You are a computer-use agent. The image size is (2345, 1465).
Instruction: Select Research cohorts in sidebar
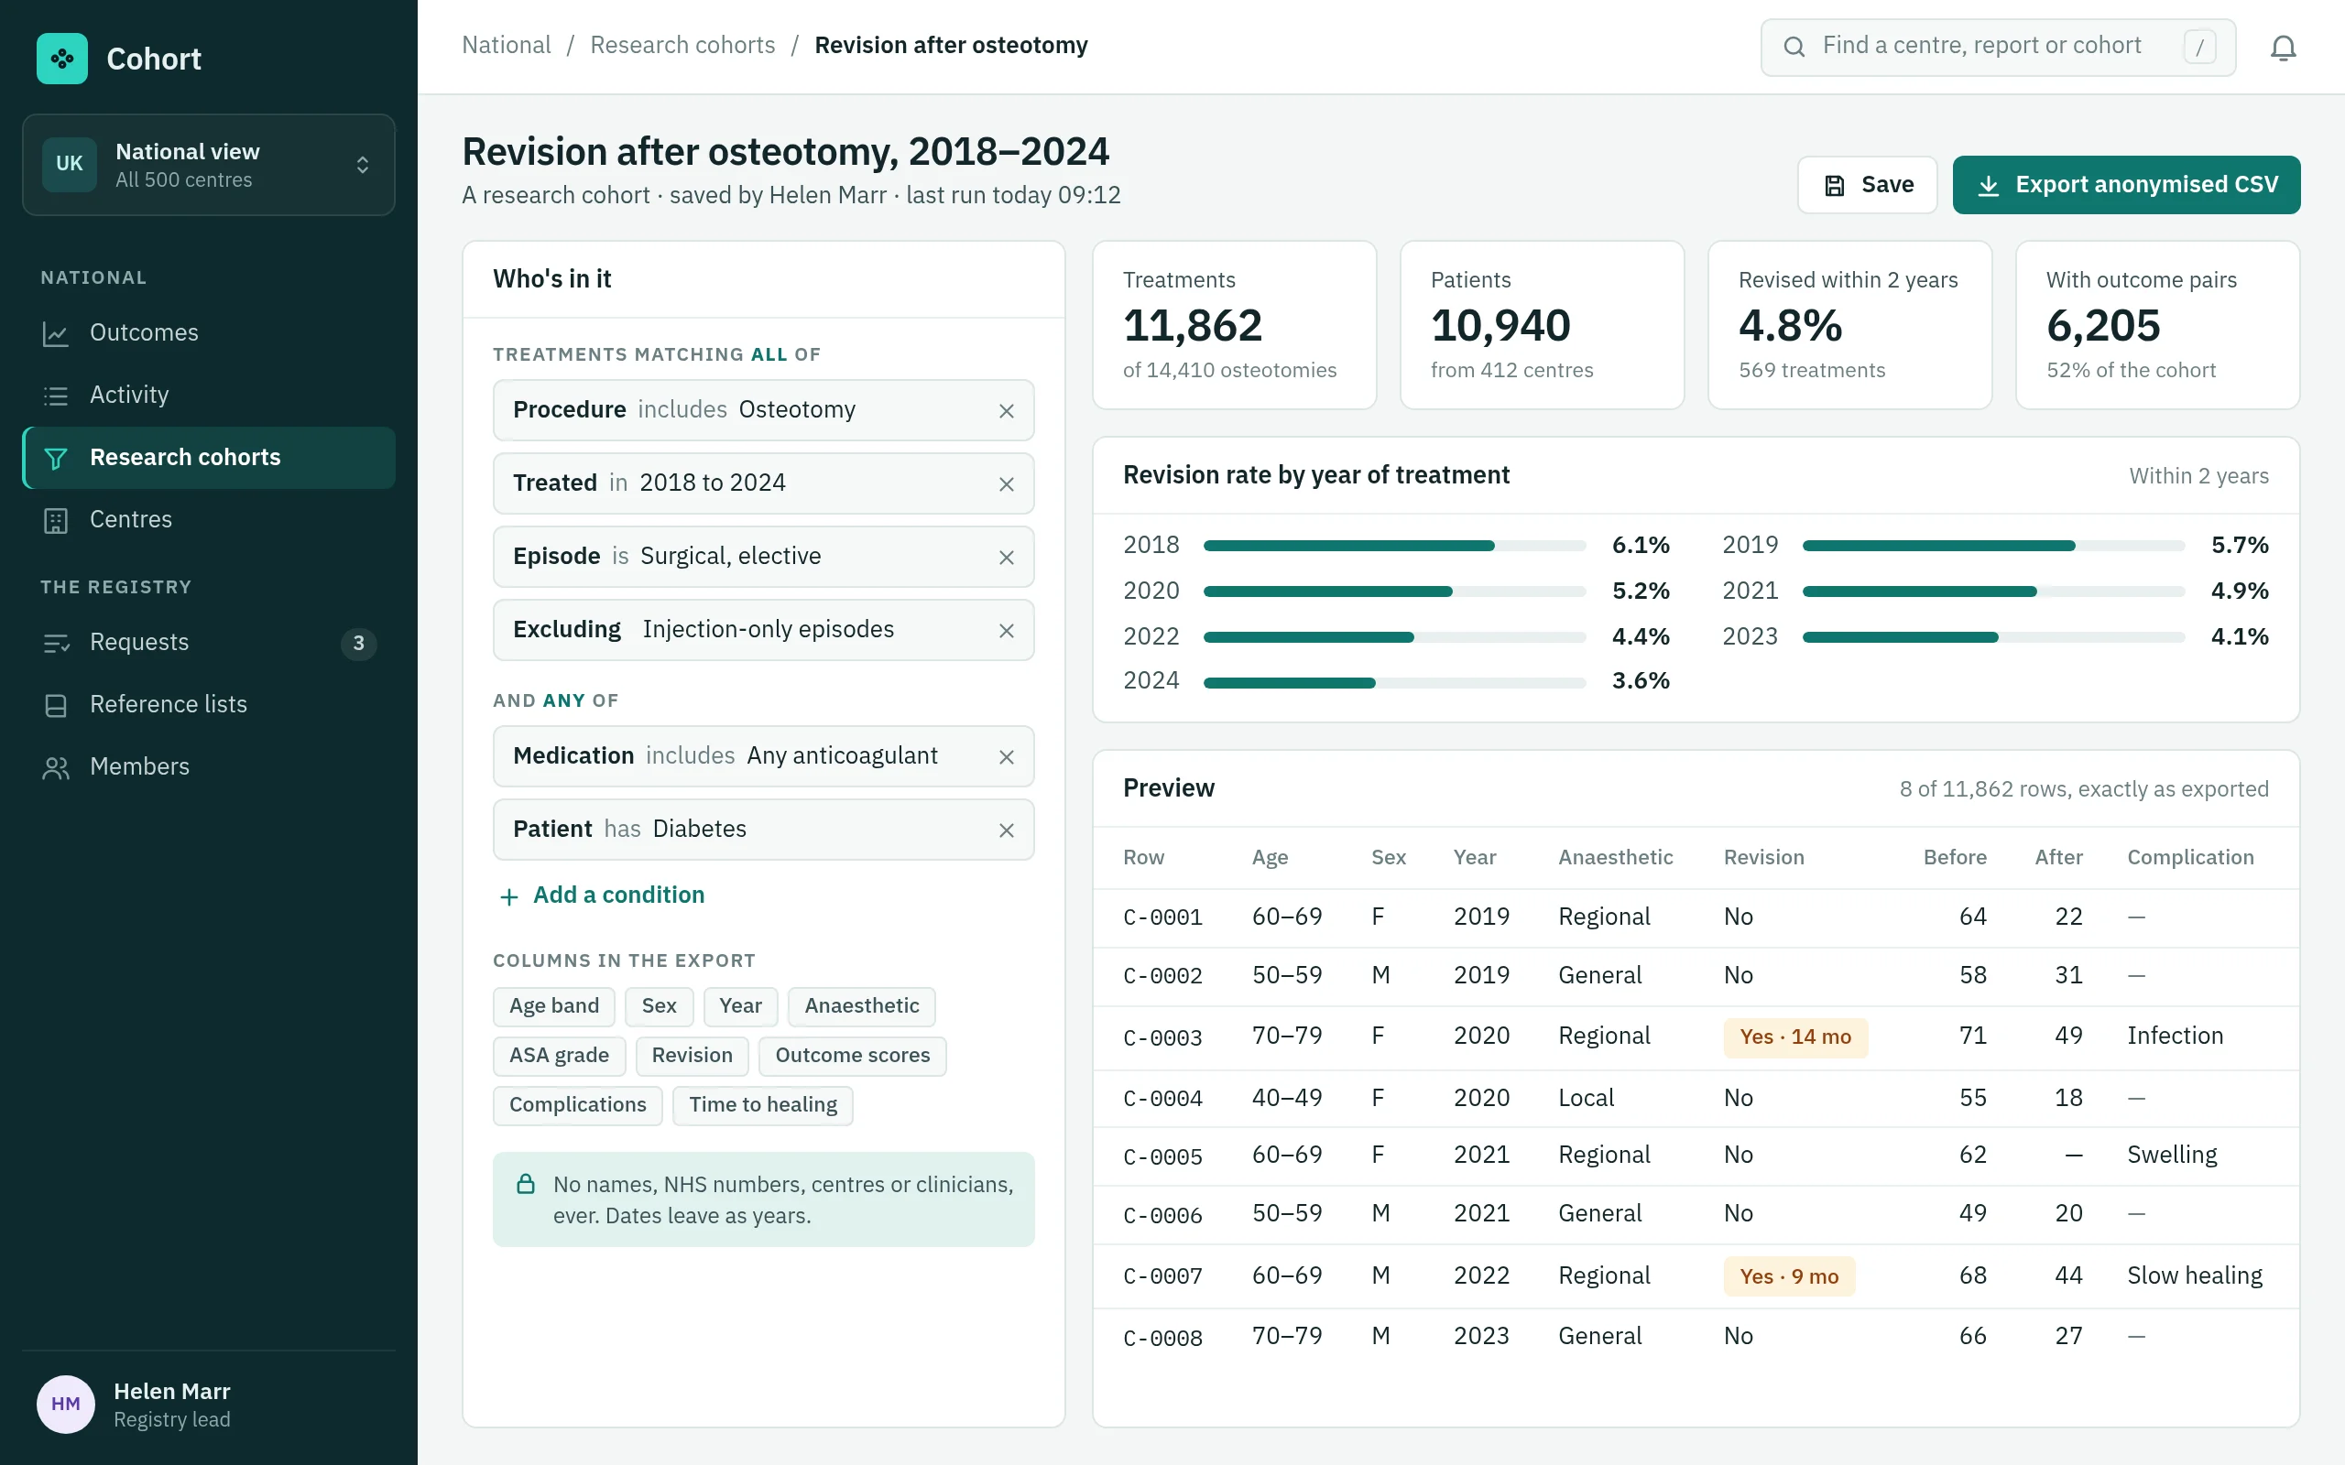point(208,457)
